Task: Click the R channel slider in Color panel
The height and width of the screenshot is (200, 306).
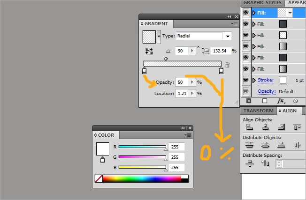Action: pyautogui.click(x=142, y=147)
